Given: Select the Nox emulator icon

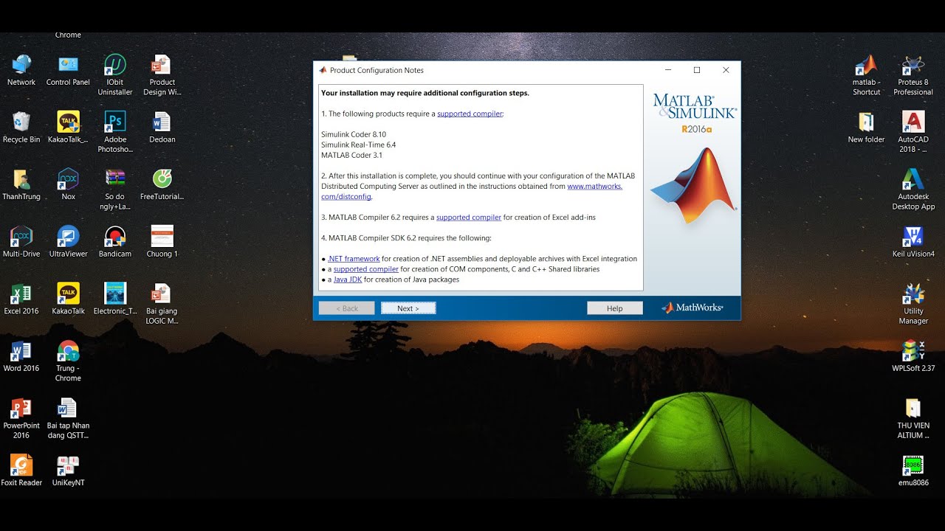Looking at the screenshot, I should 68,184.
